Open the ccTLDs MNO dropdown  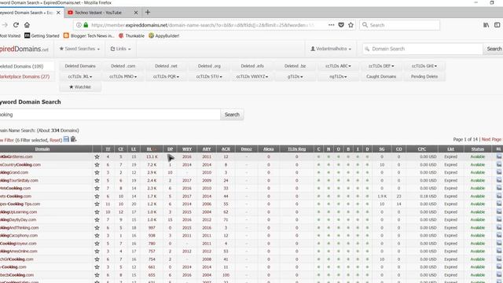click(x=123, y=77)
